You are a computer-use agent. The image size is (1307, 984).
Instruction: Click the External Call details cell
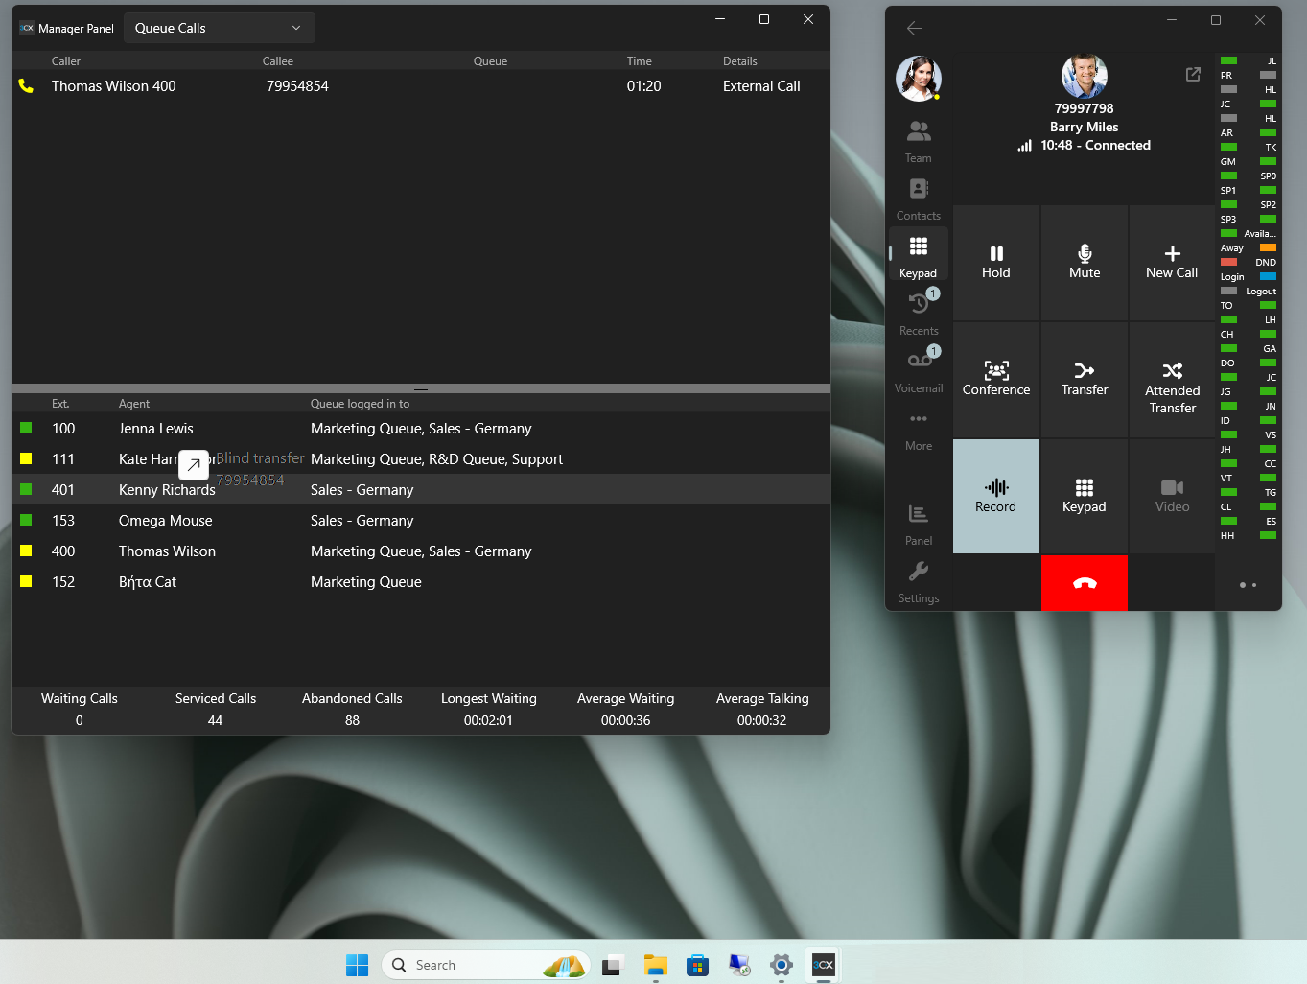(761, 86)
